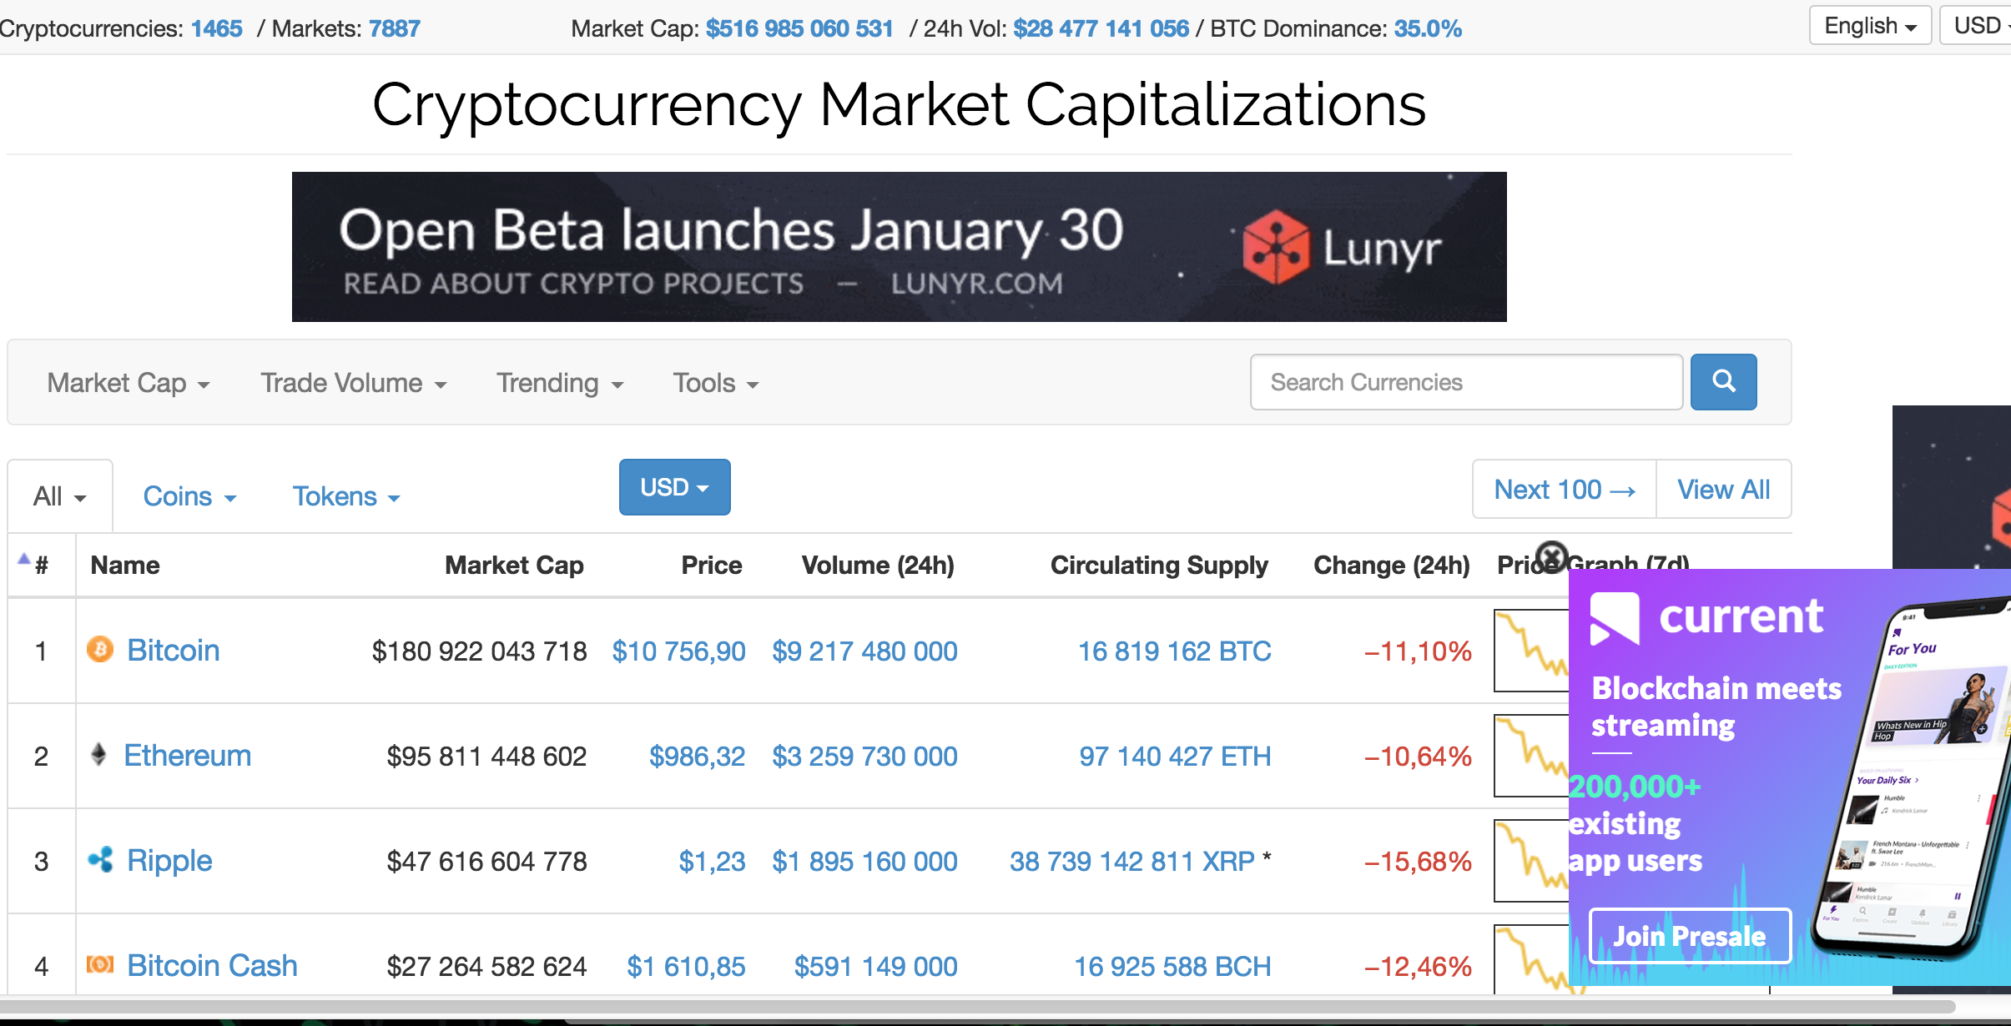
Task: Click Ethereum volume $3 259 730 000
Action: click(x=864, y=756)
